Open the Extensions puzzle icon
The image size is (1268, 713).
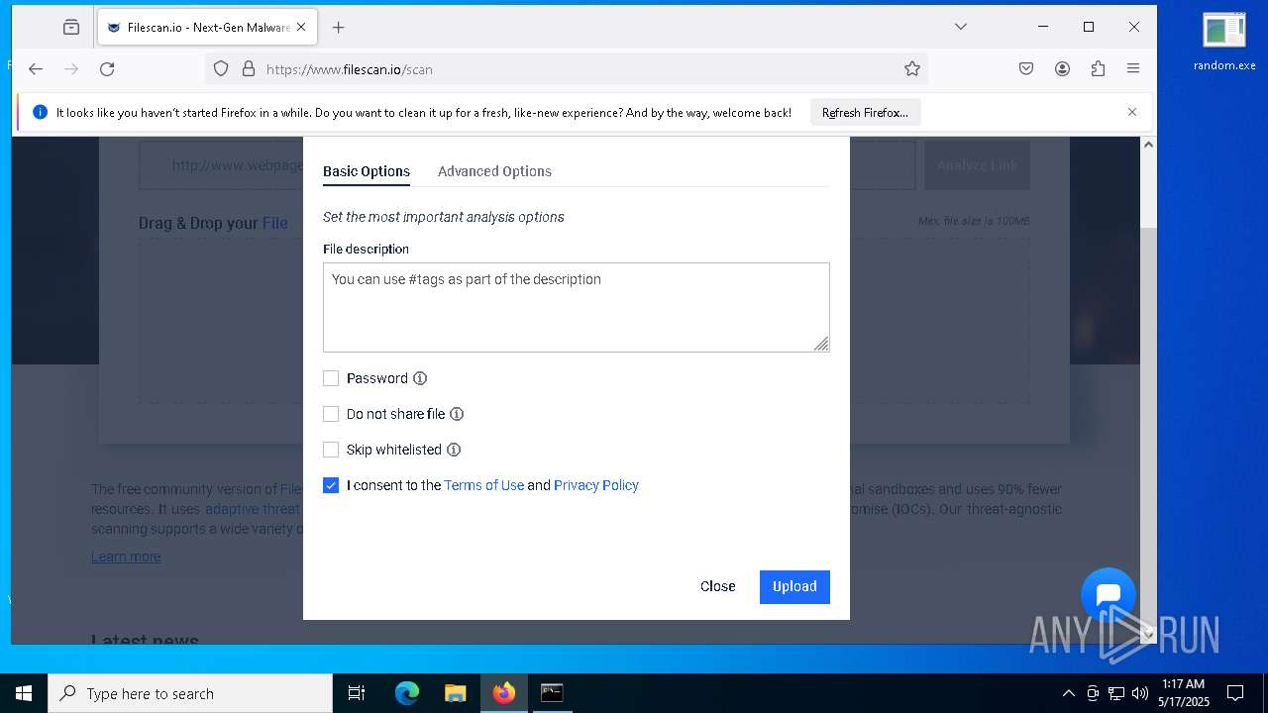point(1098,69)
